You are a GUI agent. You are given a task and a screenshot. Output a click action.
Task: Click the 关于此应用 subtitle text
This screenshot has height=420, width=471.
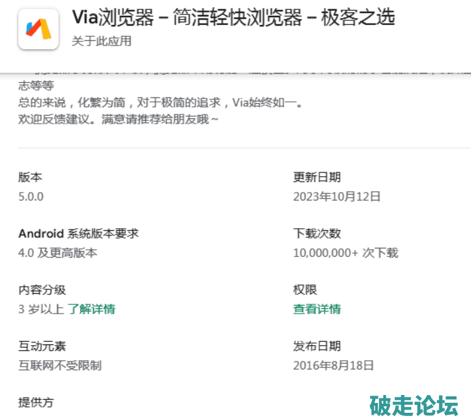102,41
